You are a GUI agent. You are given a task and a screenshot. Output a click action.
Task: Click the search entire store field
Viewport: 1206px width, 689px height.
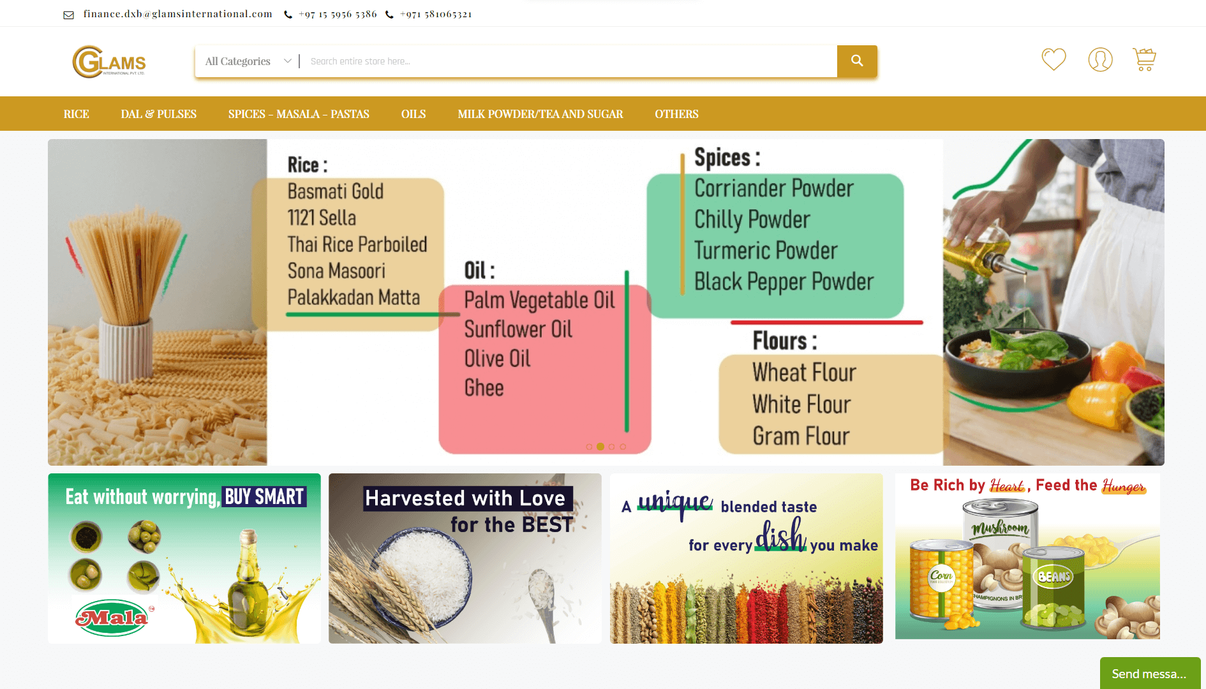(x=568, y=61)
